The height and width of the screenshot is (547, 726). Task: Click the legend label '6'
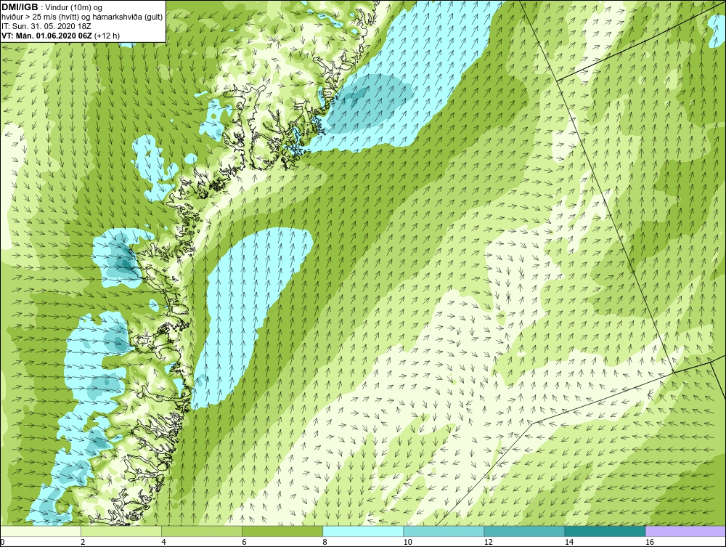point(244,542)
